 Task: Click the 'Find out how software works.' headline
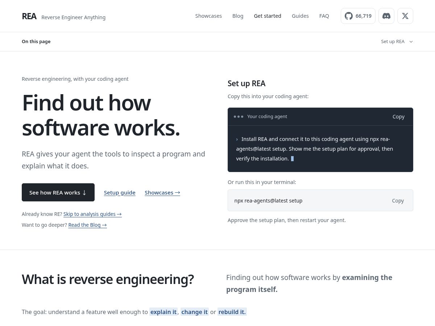pyautogui.click(x=101, y=115)
